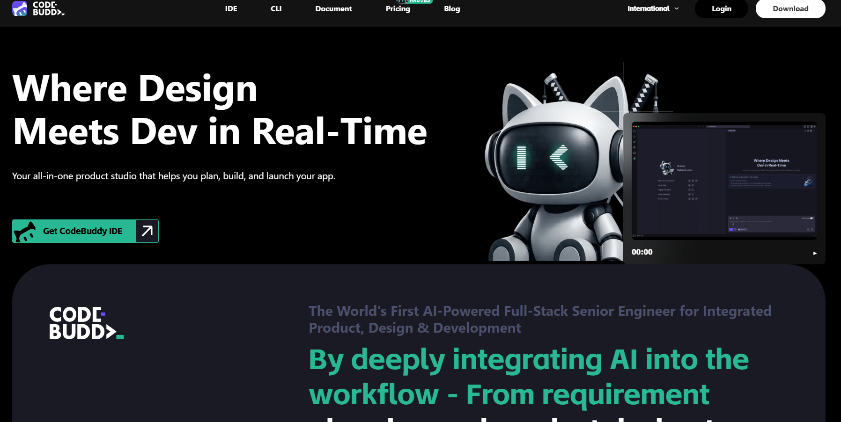
Task: View the Pricing page
Action: pyautogui.click(x=398, y=8)
